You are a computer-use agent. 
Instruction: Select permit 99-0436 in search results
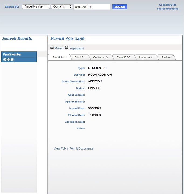(x=9, y=60)
